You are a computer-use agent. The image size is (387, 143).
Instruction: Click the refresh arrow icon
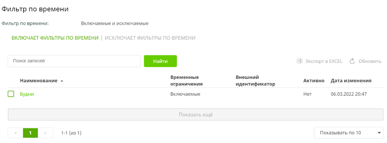pos(352,61)
